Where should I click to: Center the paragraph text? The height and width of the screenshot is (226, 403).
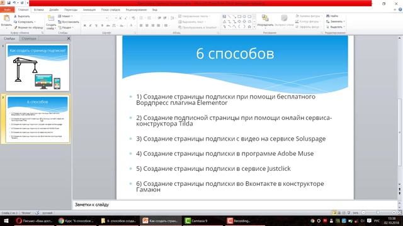click(x=147, y=26)
